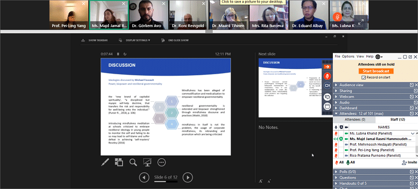Pause the presentation timer
The width and height of the screenshot is (418, 189).
pyautogui.click(x=118, y=54)
